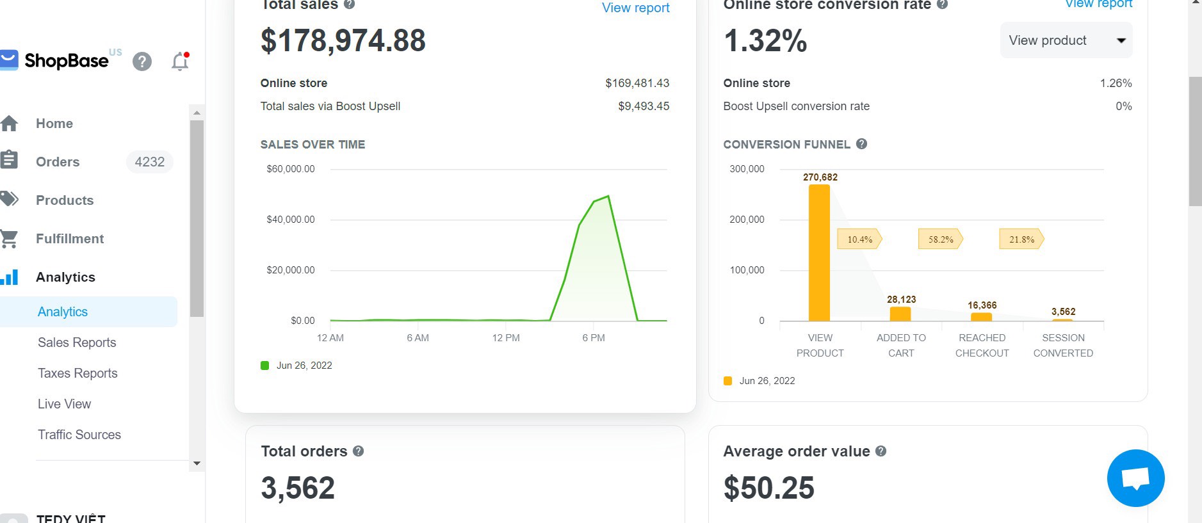Click the sidebar scroll down arrow
Image resolution: width=1202 pixels, height=523 pixels.
tap(197, 463)
